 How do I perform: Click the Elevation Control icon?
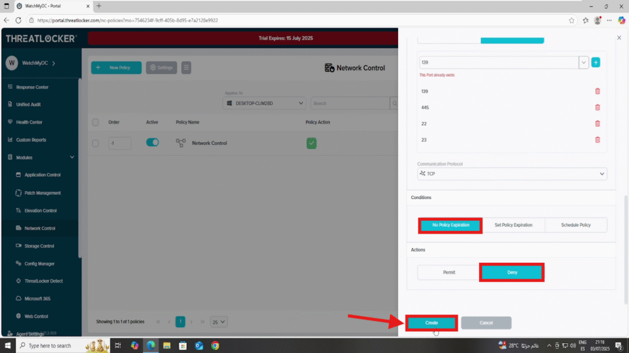[18, 210]
